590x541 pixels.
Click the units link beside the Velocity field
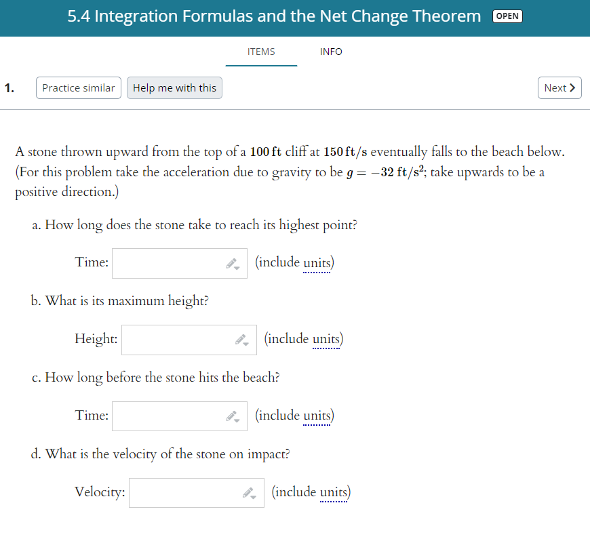[333, 492]
